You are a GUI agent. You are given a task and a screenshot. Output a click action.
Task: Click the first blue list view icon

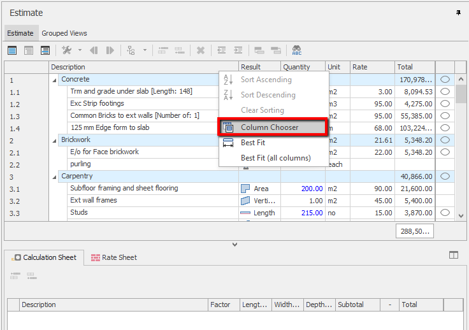12,50
